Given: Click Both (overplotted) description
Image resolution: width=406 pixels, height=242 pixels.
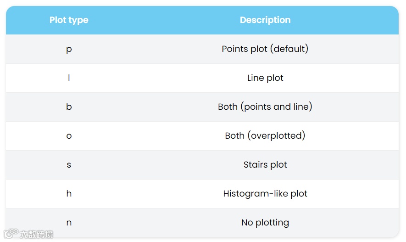Looking at the screenshot, I should click(x=265, y=135).
